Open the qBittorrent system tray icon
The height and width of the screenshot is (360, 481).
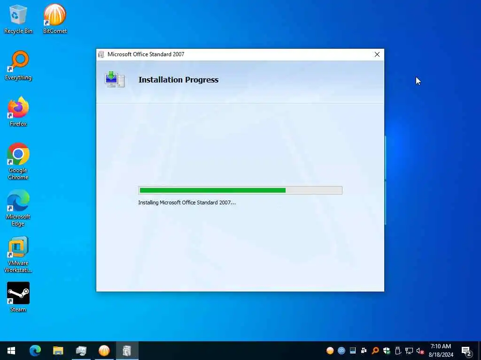(x=341, y=351)
